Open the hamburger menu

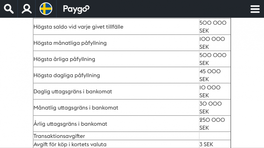255,9
